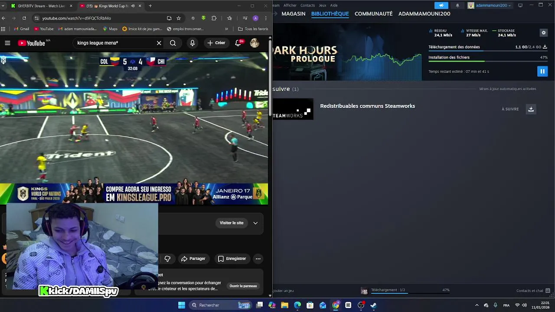Open more actions three-dot menu under video
The image size is (555, 312).
[x=258, y=259]
